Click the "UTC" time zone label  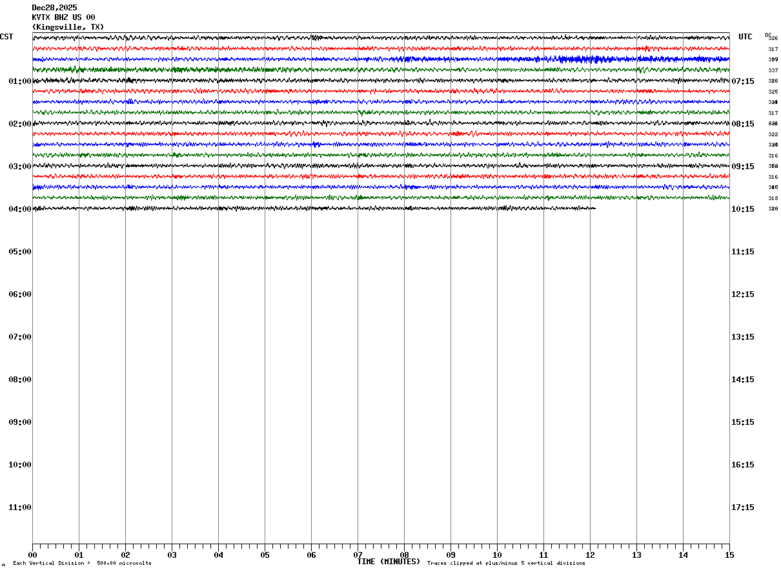pos(745,37)
